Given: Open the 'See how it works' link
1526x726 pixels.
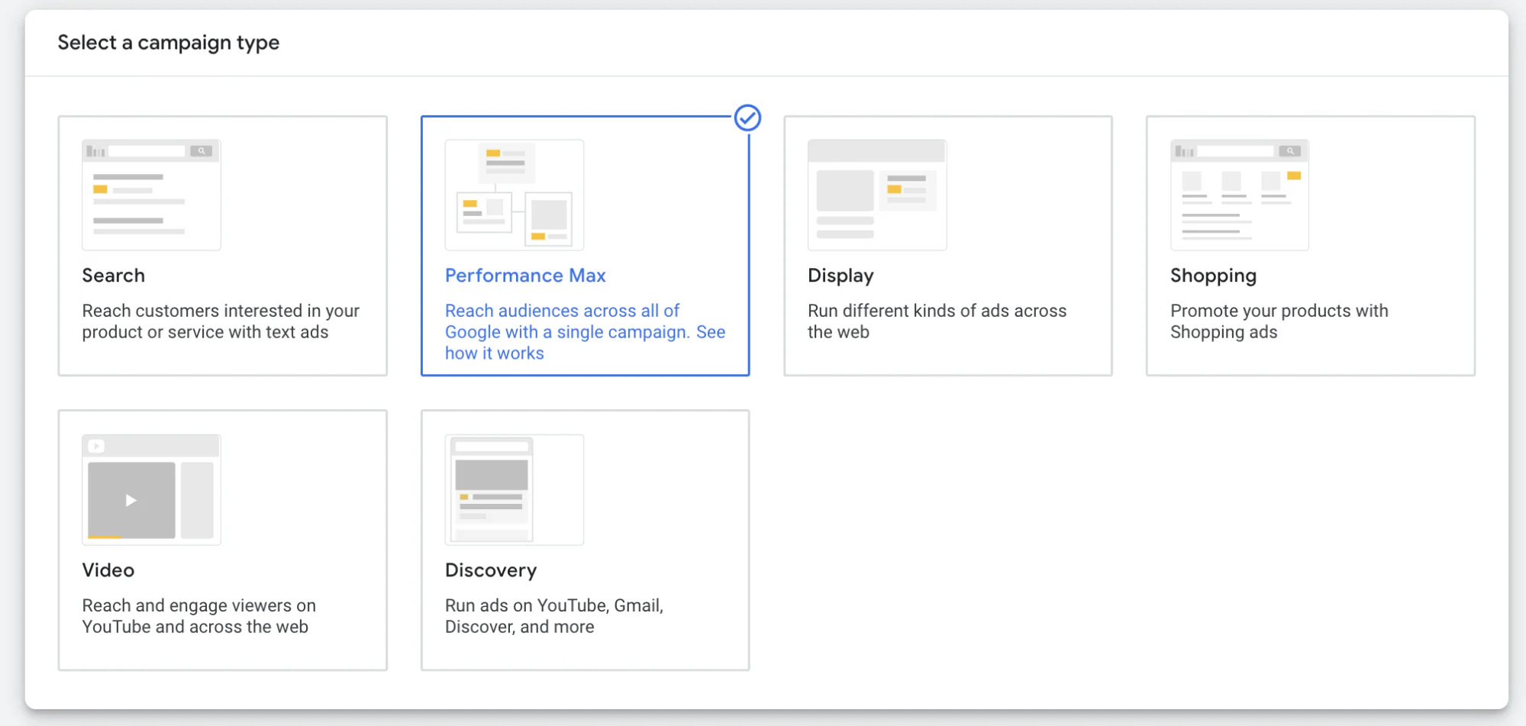Looking at the screenshot, I should 585,343.
